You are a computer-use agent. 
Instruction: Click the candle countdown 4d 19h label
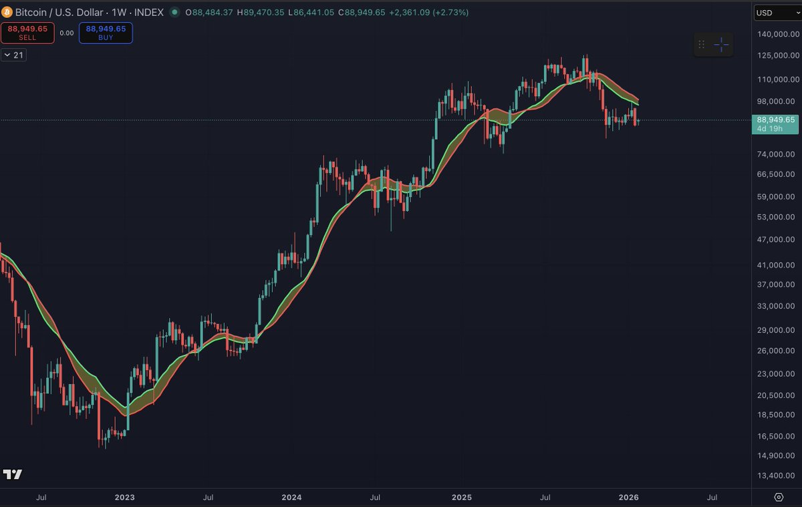[x=775, y=128]
